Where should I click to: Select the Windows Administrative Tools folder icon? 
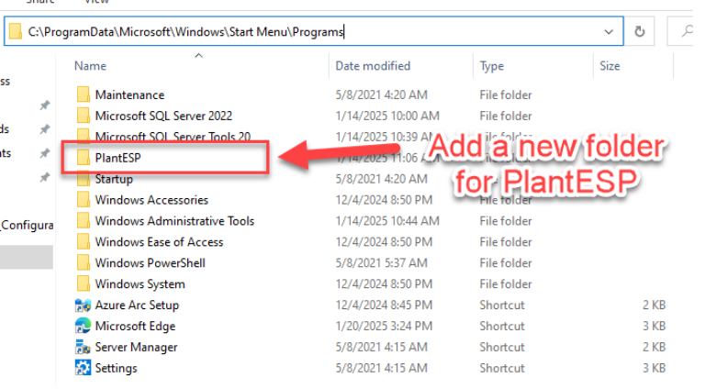tap(84, 221)
